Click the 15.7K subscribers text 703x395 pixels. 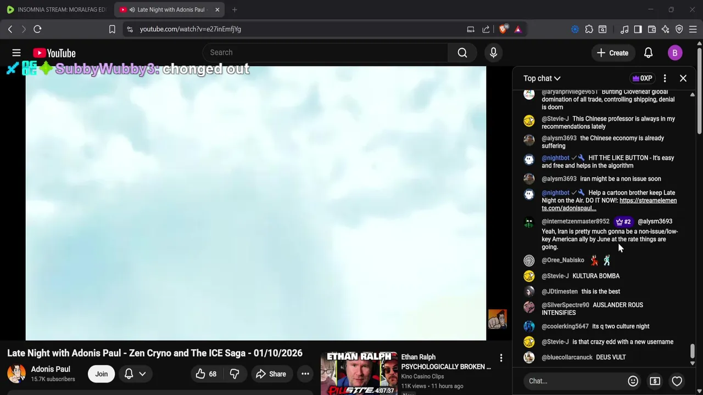tap(53, 379)
